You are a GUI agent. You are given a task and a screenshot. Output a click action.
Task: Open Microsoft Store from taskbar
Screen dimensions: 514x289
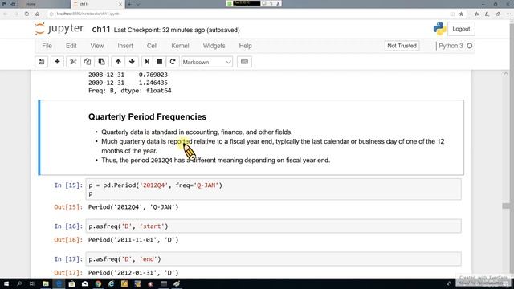71,283
